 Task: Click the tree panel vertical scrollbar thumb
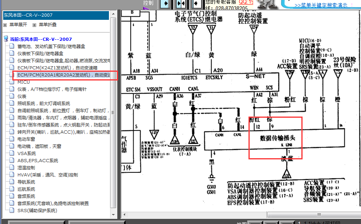pos(113,113)
